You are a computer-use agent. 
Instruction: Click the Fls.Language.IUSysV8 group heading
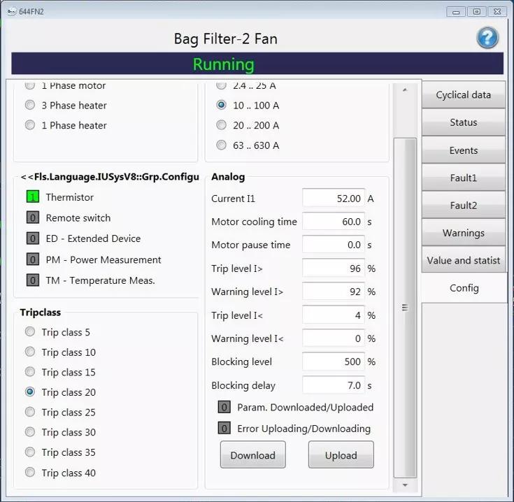point(110,177)
